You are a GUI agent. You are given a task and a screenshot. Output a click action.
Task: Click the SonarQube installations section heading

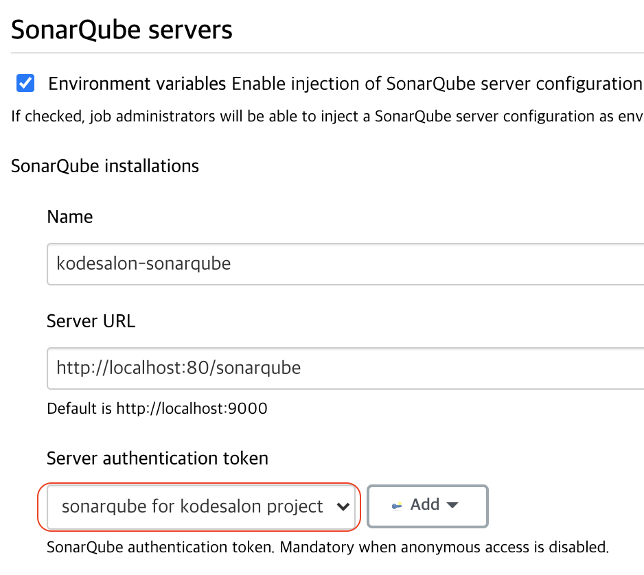coord(104,166)
